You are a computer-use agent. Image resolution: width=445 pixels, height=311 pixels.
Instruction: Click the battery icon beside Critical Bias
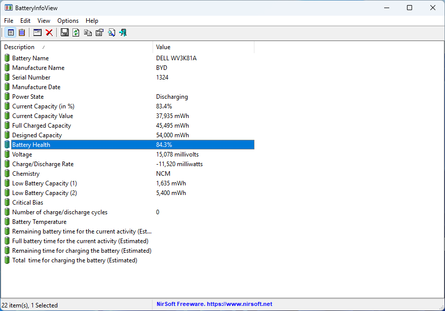7,203
